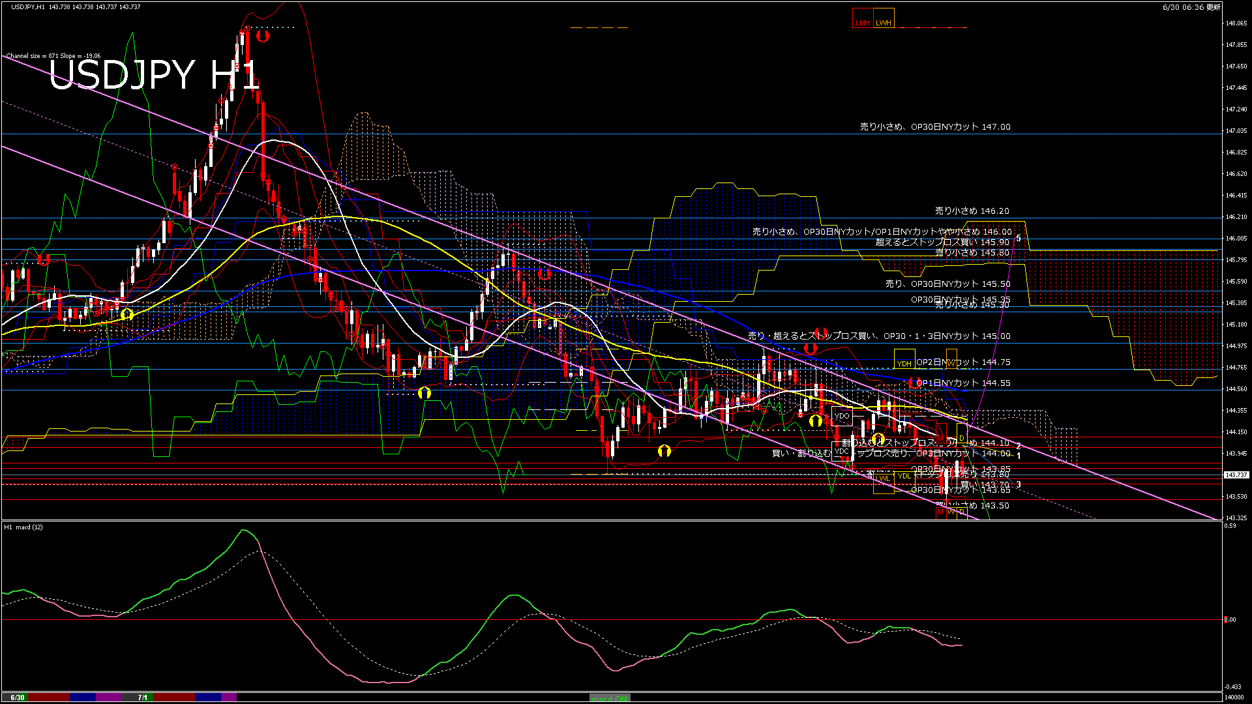This screenshot has height=704, width=1252.
Task: Click the yellow up arrow left of YDO box
Action: coord(816,421)
